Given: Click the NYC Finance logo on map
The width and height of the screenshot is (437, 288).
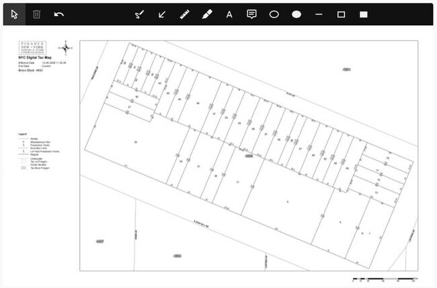Looking at the screenshot, I should click(32, 47).
